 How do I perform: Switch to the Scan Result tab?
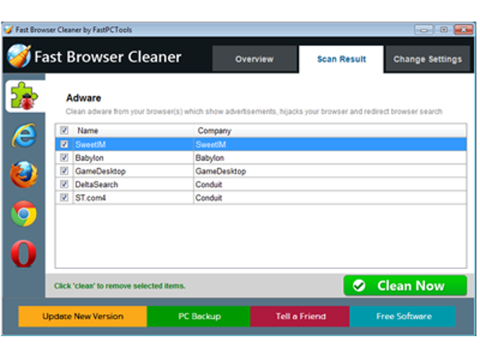click(342, 59)
